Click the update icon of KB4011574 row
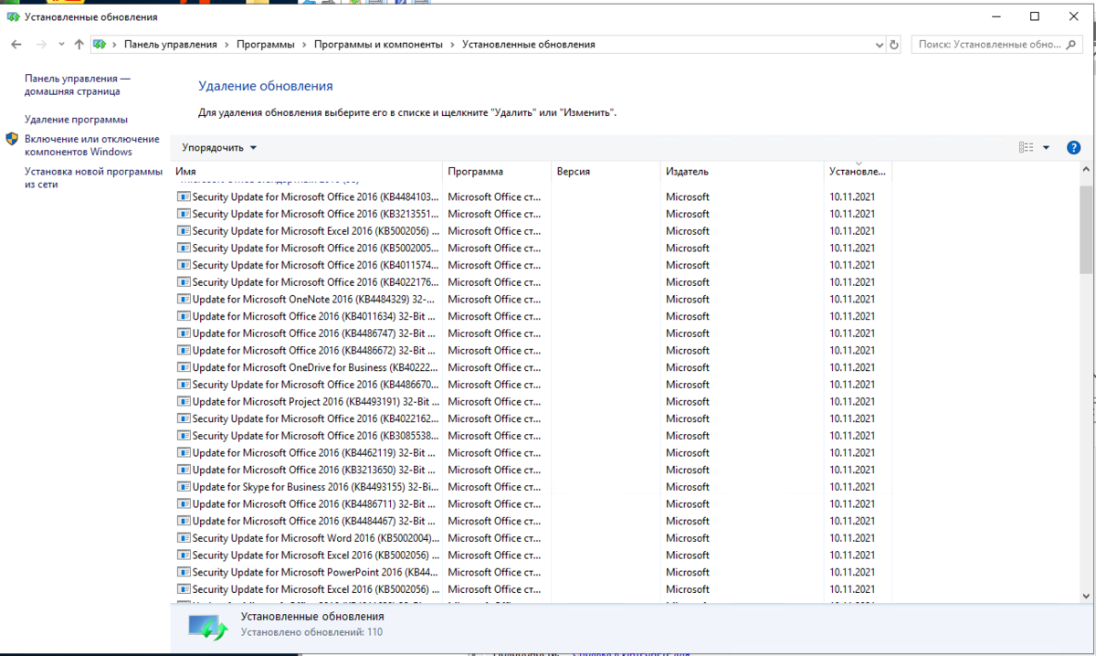 tap(184, 265)
